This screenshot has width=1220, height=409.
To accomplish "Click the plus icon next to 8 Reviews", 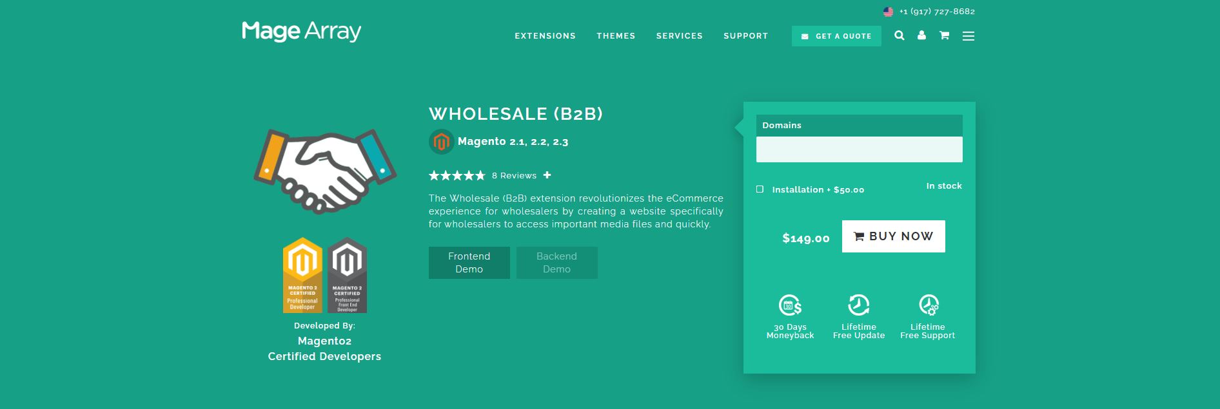I will click(547, 175).
